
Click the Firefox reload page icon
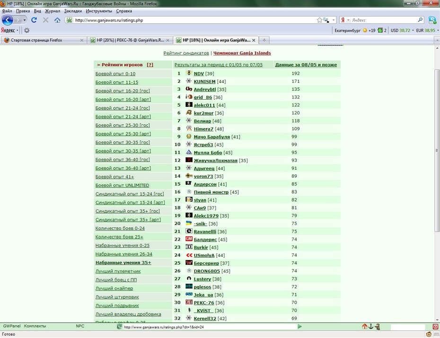tap(34, 20)
